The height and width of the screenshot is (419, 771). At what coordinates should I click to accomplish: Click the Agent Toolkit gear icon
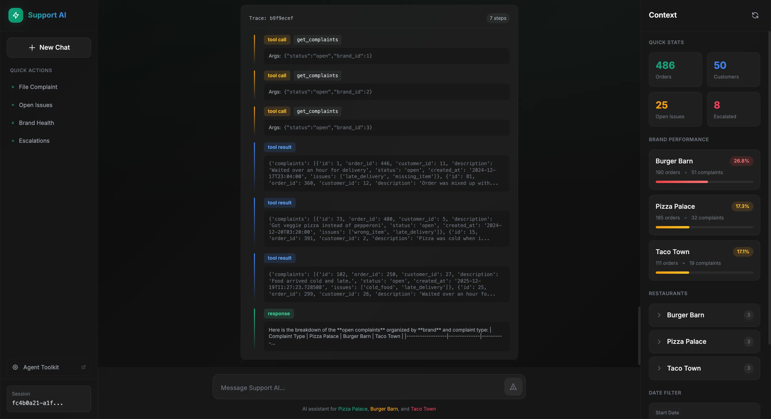[x=15, y=367]
